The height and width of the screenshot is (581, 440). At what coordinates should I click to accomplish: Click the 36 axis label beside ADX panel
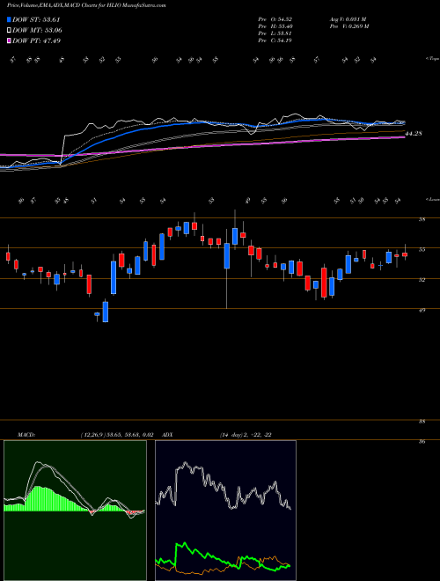tap(422, 442)
